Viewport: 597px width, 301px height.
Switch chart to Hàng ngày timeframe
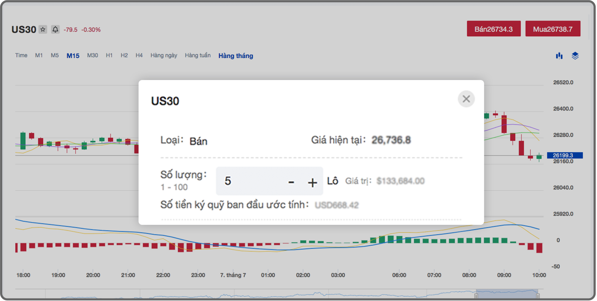click(x=163, y=55)
